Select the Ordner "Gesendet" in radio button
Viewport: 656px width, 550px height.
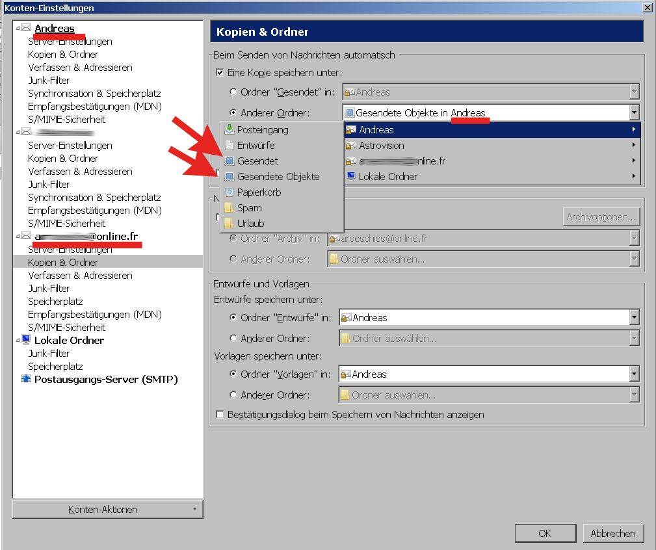tap(234, 92)
